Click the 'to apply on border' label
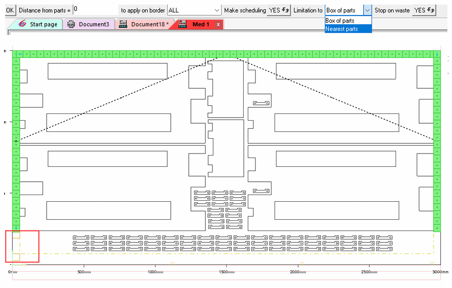452x288 pixels. click(143, 10)
